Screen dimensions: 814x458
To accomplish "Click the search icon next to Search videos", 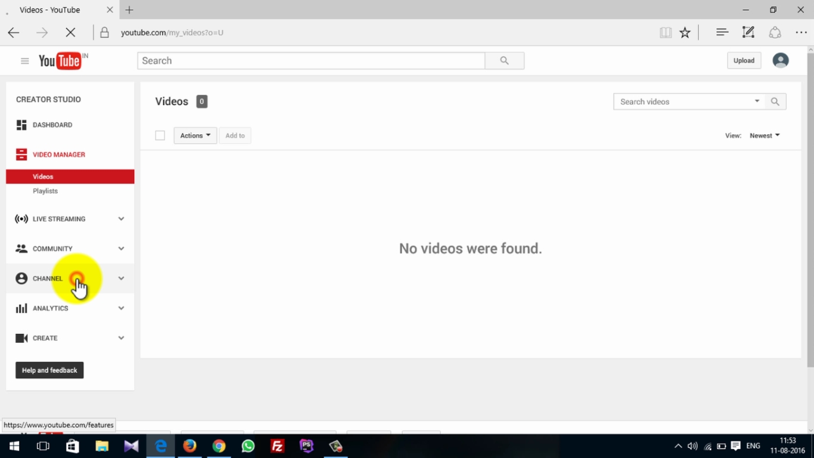I will (775, 101).
